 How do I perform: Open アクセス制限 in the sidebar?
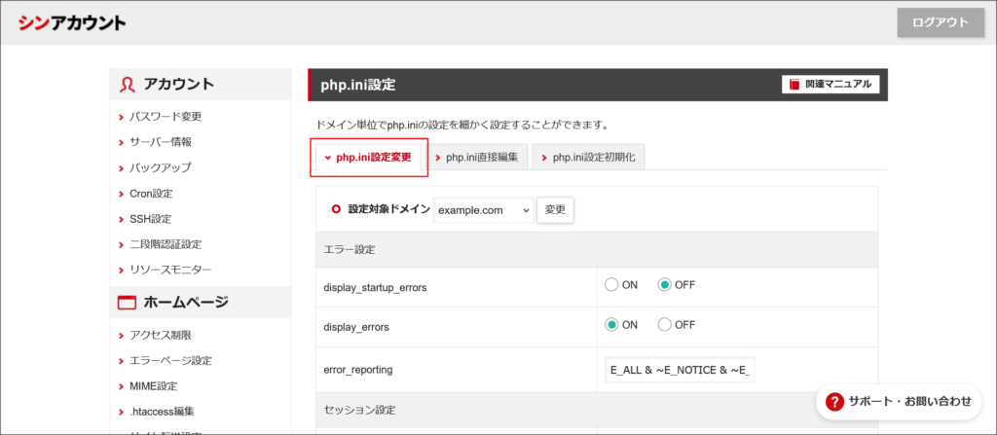pyautogui.click(x=161, y=335)
